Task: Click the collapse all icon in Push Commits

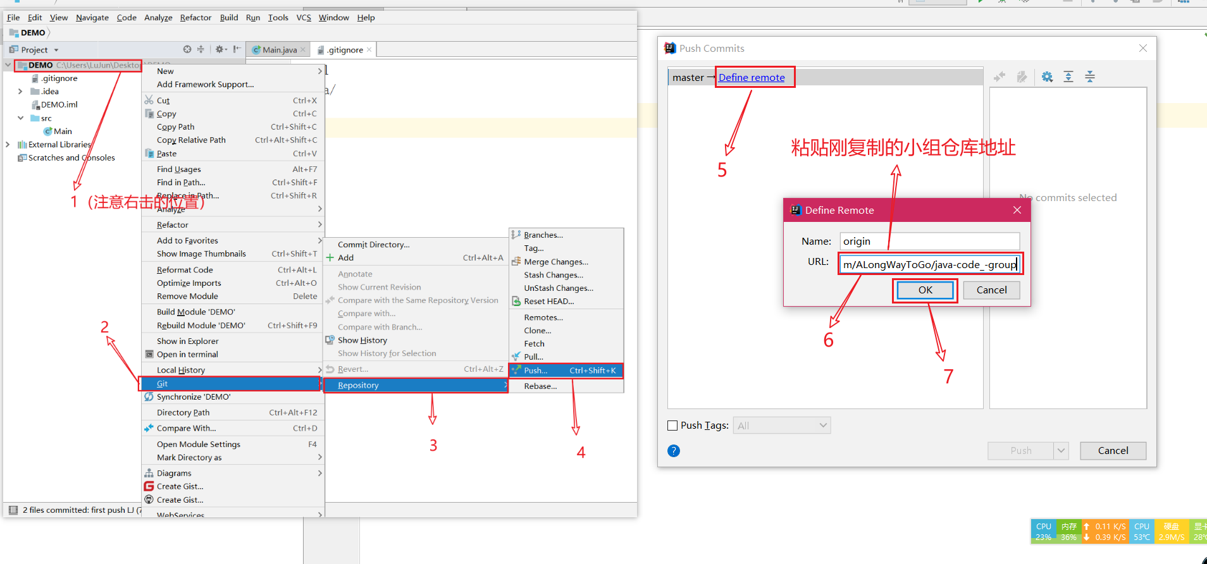Action: tap(1090, 77)
